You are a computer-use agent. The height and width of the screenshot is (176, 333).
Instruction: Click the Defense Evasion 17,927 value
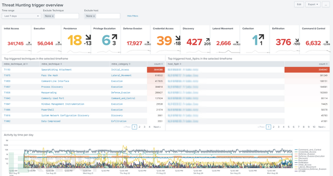(135, 43)
